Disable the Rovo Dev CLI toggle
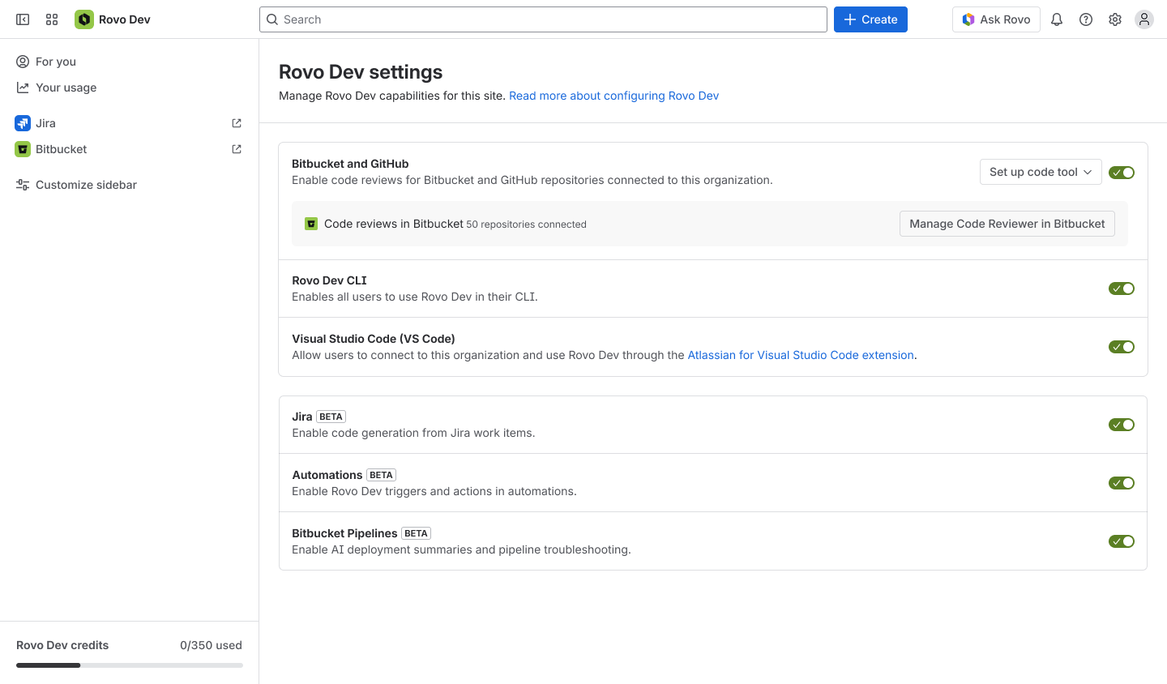The width and height of the screenshot is (1167, 684). (1122, 288)
